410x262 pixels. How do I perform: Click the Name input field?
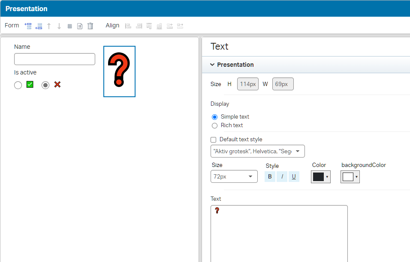pos(54,59)
